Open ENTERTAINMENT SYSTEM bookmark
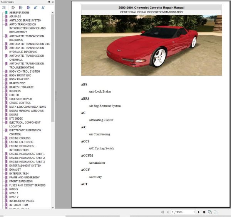The width and height of the screenshot is (231, 217). click(25, 166)
